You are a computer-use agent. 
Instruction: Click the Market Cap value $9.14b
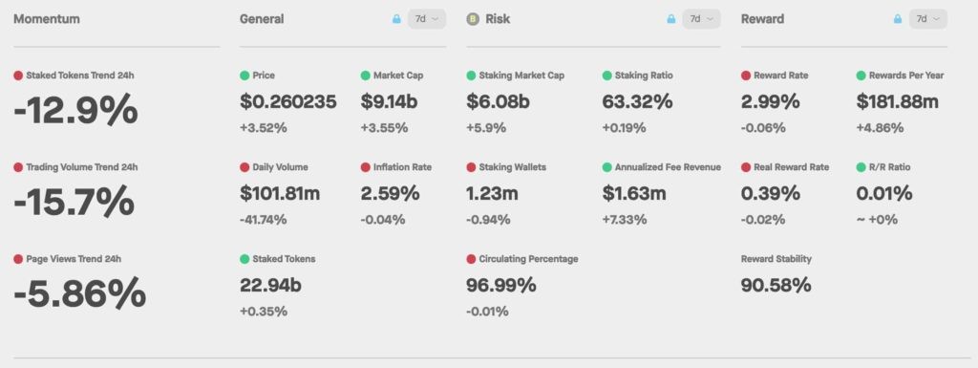(x=389, y=101)
